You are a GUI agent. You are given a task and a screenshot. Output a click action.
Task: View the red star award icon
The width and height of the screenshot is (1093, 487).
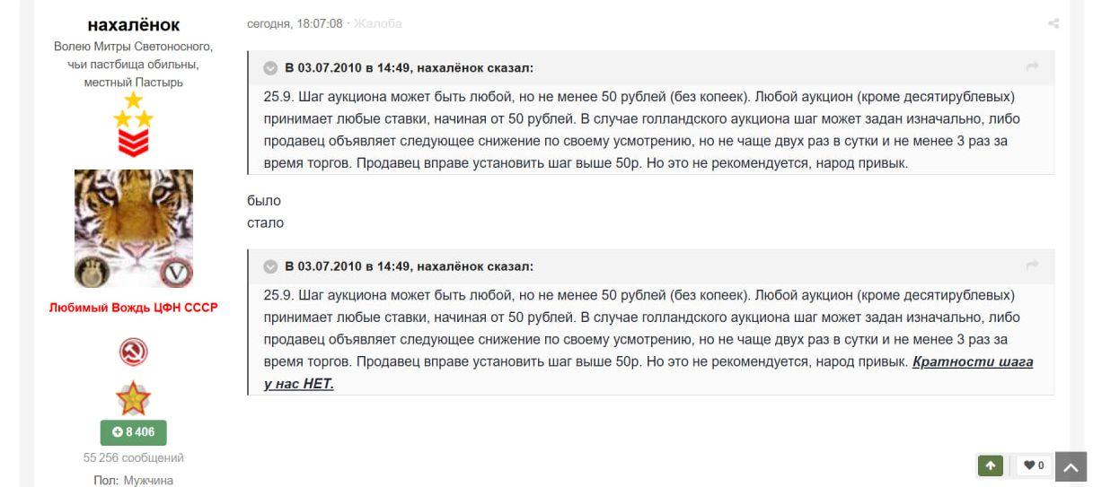[133, 395]
